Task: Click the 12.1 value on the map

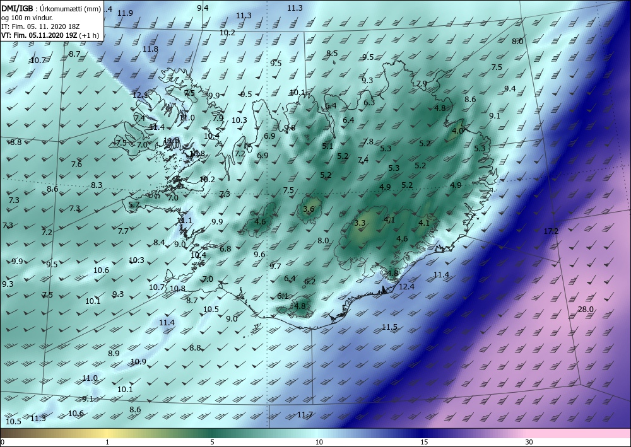Action: (x=141, y=95)
